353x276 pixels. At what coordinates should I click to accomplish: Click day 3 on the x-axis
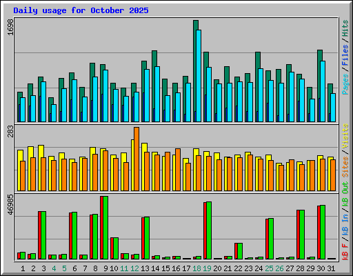43,268
